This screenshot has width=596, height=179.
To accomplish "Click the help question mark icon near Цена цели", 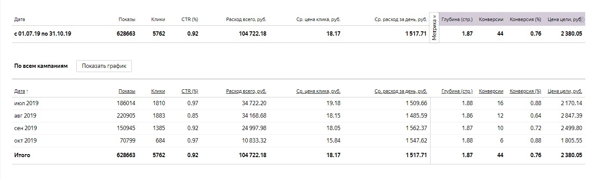I will click(x=582, y=20).
